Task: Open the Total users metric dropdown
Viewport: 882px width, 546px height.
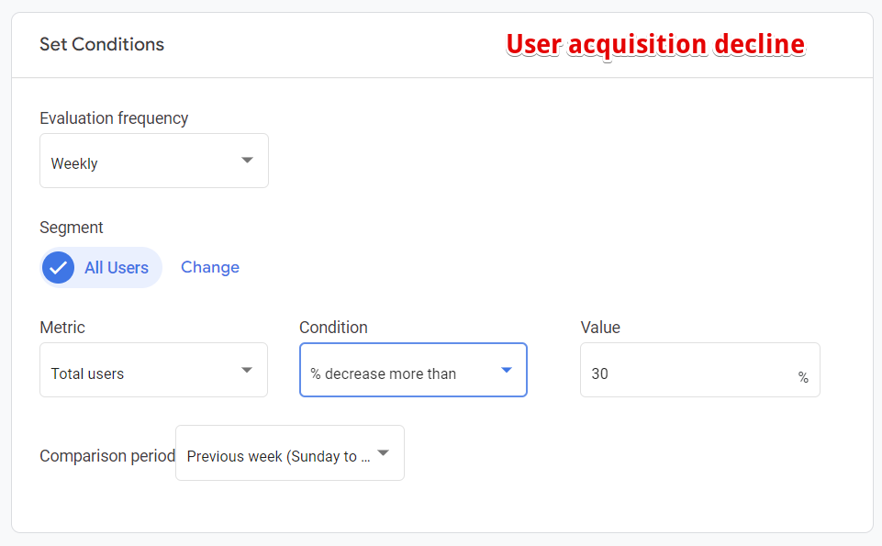Action: (x=138, y=371)
